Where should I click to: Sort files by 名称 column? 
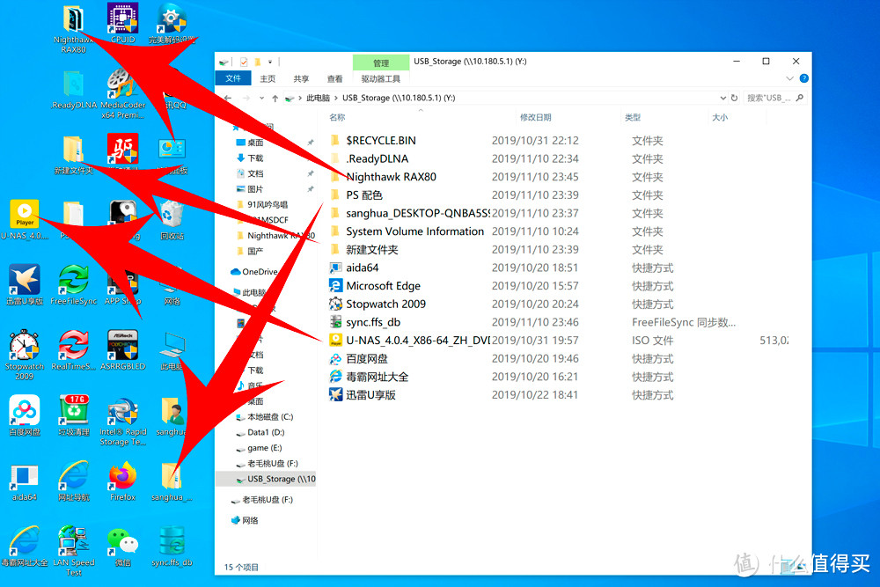click(337, 117)
